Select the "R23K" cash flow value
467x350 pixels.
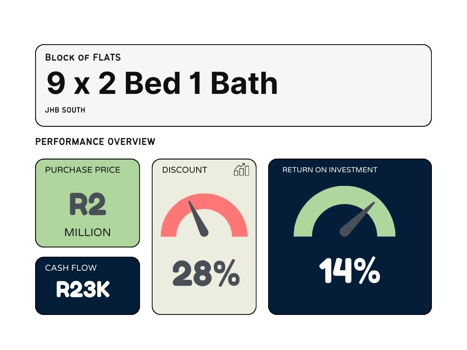(x=83, y=289)
